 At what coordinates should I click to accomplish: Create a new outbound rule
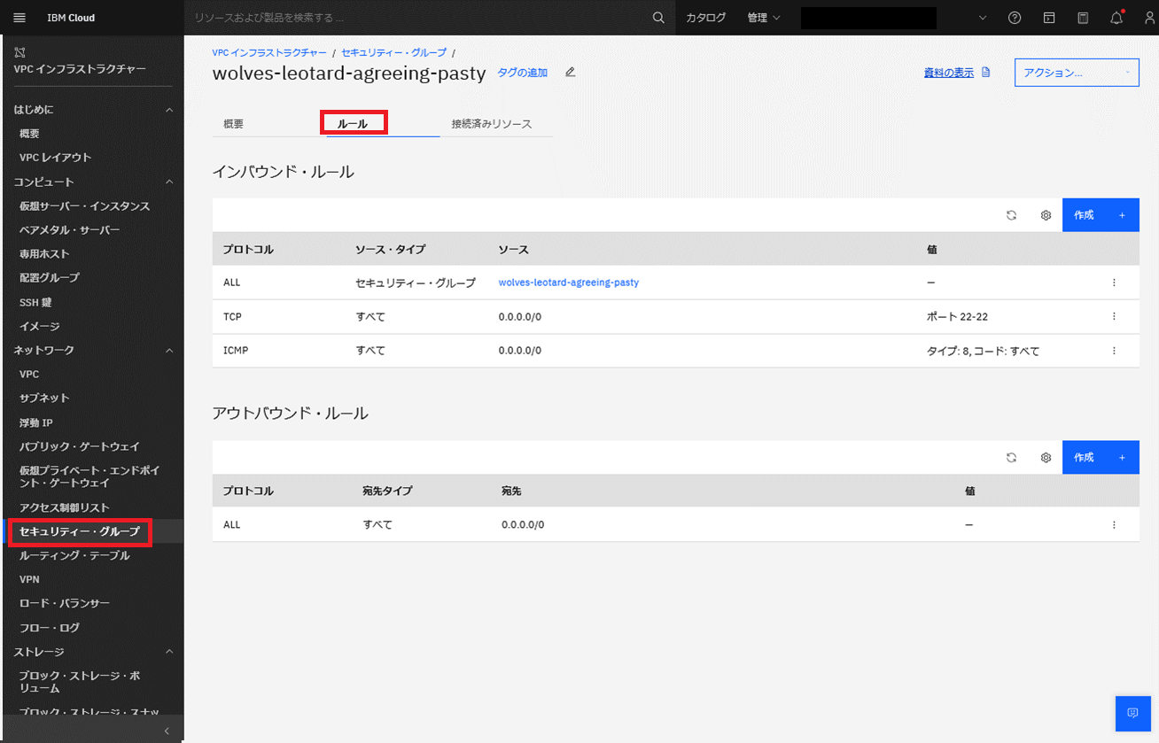pos(1101,458)
